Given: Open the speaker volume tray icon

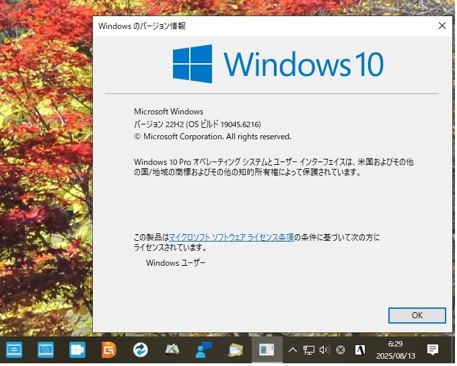Looking at the screenshot, I should coord(324,350).
